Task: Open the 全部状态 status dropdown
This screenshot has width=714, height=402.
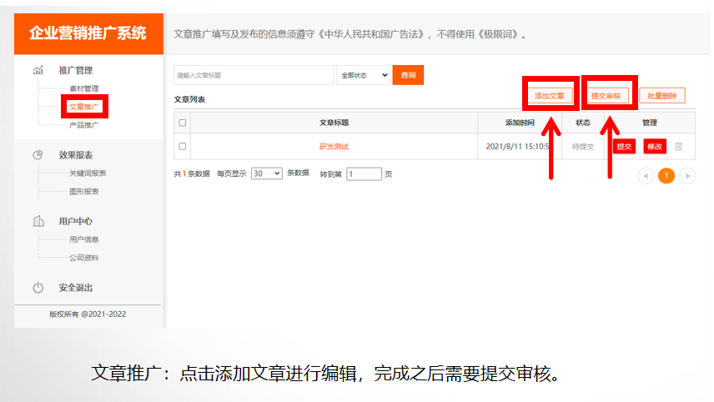Action: point(364,75)
